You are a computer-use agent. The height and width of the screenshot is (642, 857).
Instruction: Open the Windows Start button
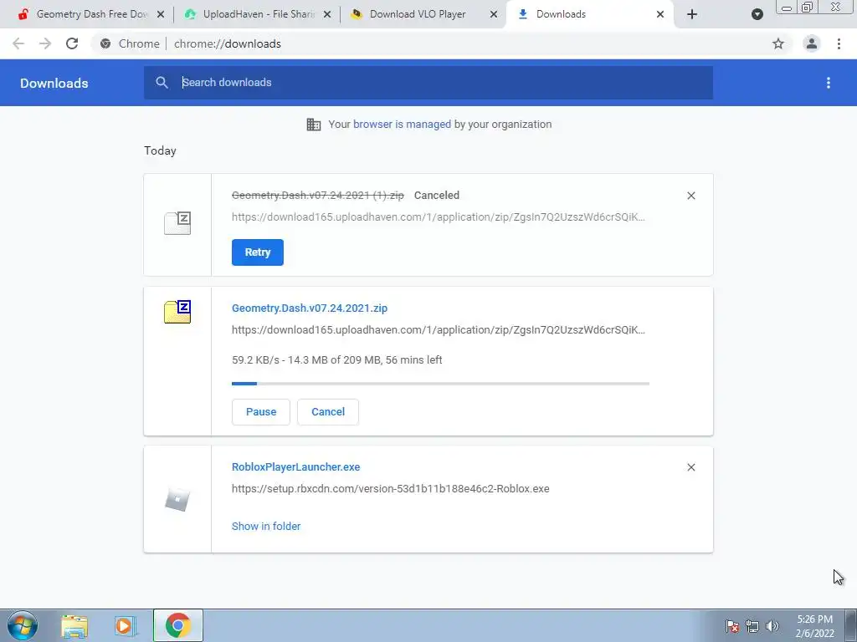coord(23,625)
